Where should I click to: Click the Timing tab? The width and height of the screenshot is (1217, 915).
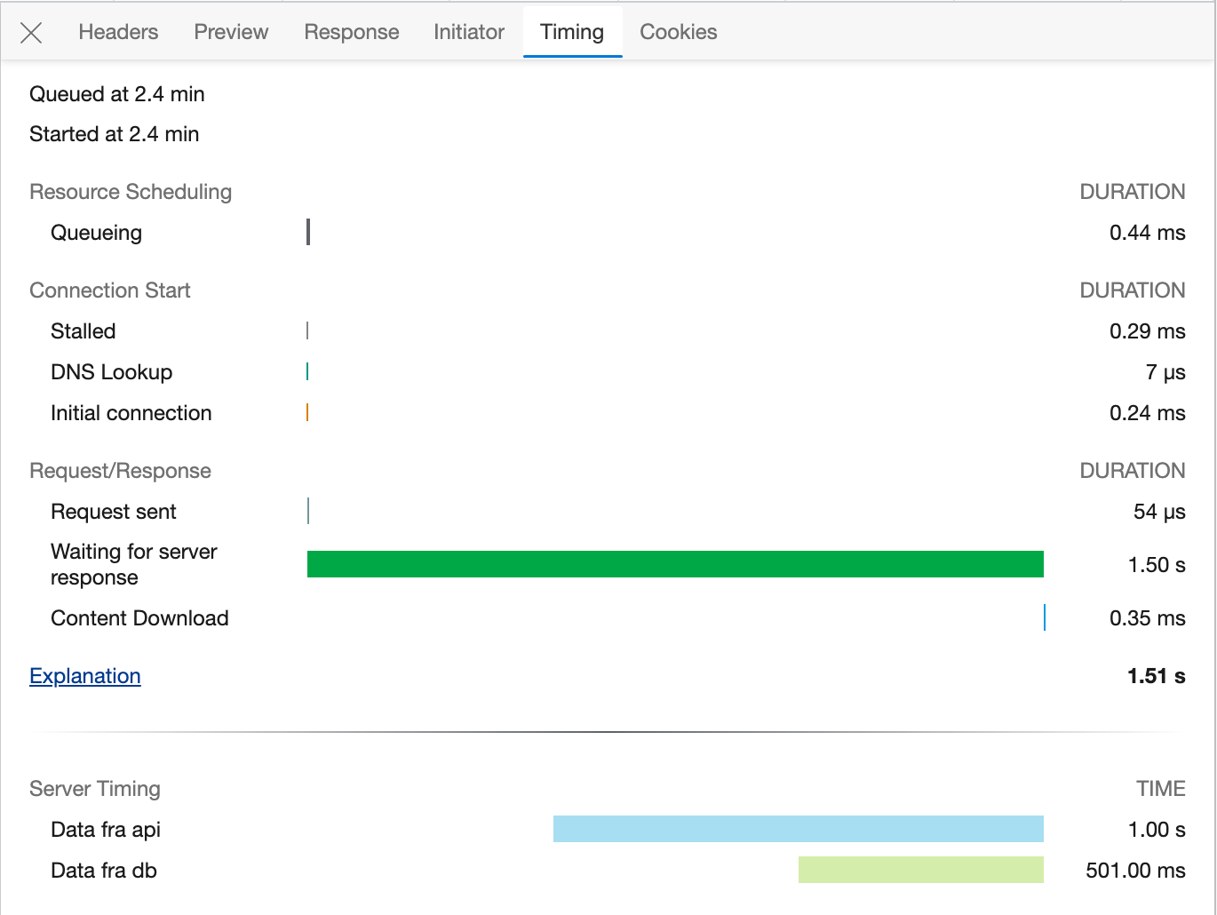(572, 32)
